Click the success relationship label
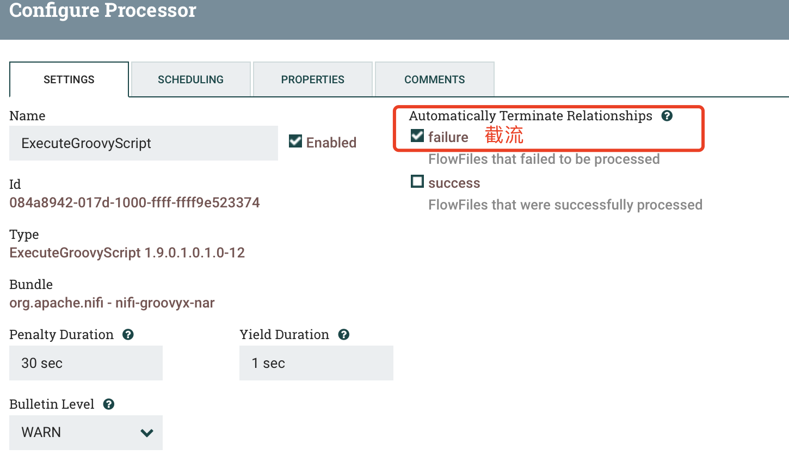This screenshot has width=789, height=455. point(454,183)
